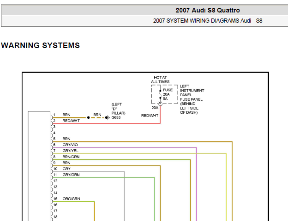
Task: Click connector pin number 13
Action: point(55,187)
